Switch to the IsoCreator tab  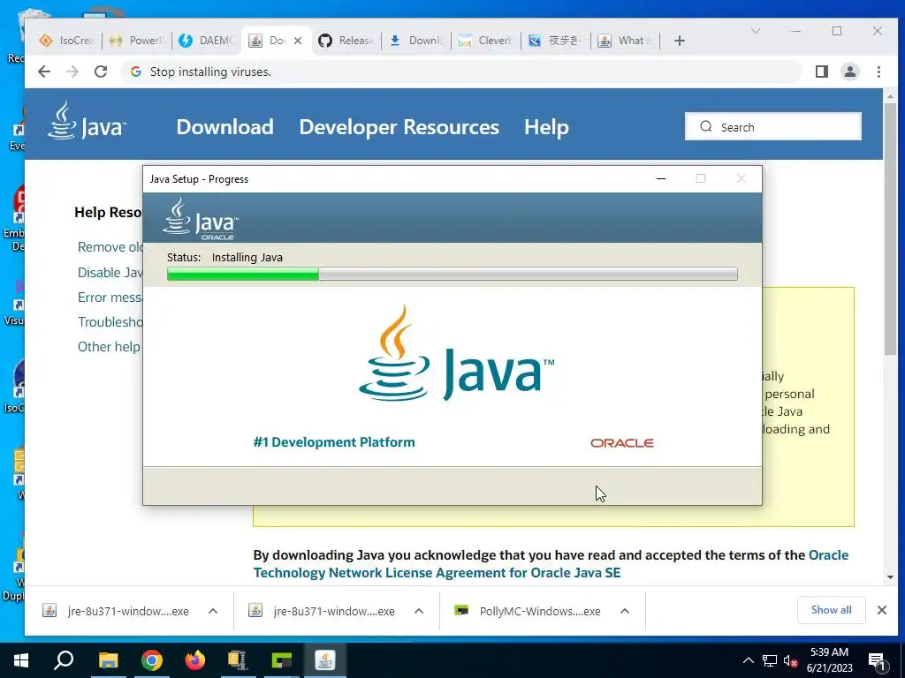click(x=66, y=41)
